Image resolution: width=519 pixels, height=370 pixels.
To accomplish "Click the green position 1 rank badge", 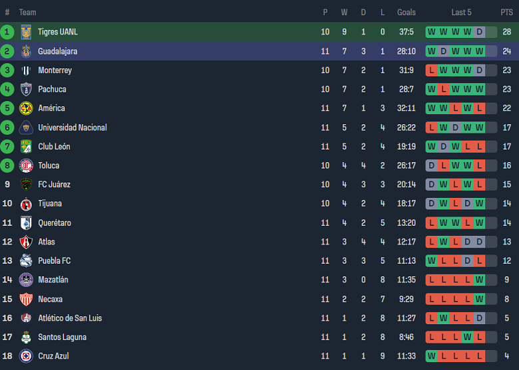I will coord(7,32).
